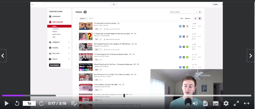Expand the Create section
This screenshot has height=109, width=255.
pyautogui.click(x=69, y=59)
